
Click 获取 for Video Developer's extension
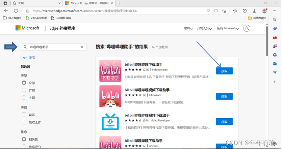pos(224,122)
